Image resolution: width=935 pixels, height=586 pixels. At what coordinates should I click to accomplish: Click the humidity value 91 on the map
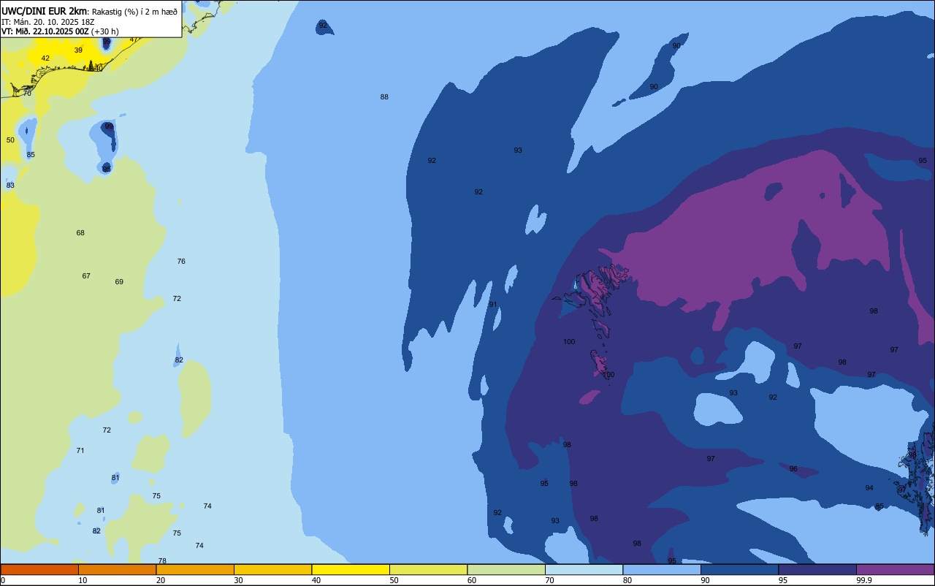(493, 305)
